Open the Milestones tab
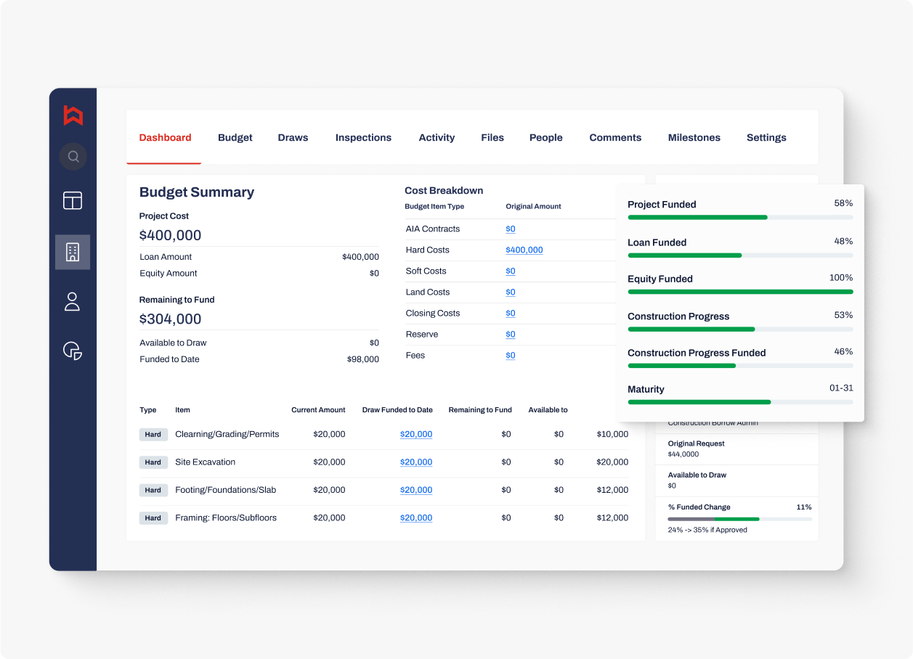 (694, 137)
